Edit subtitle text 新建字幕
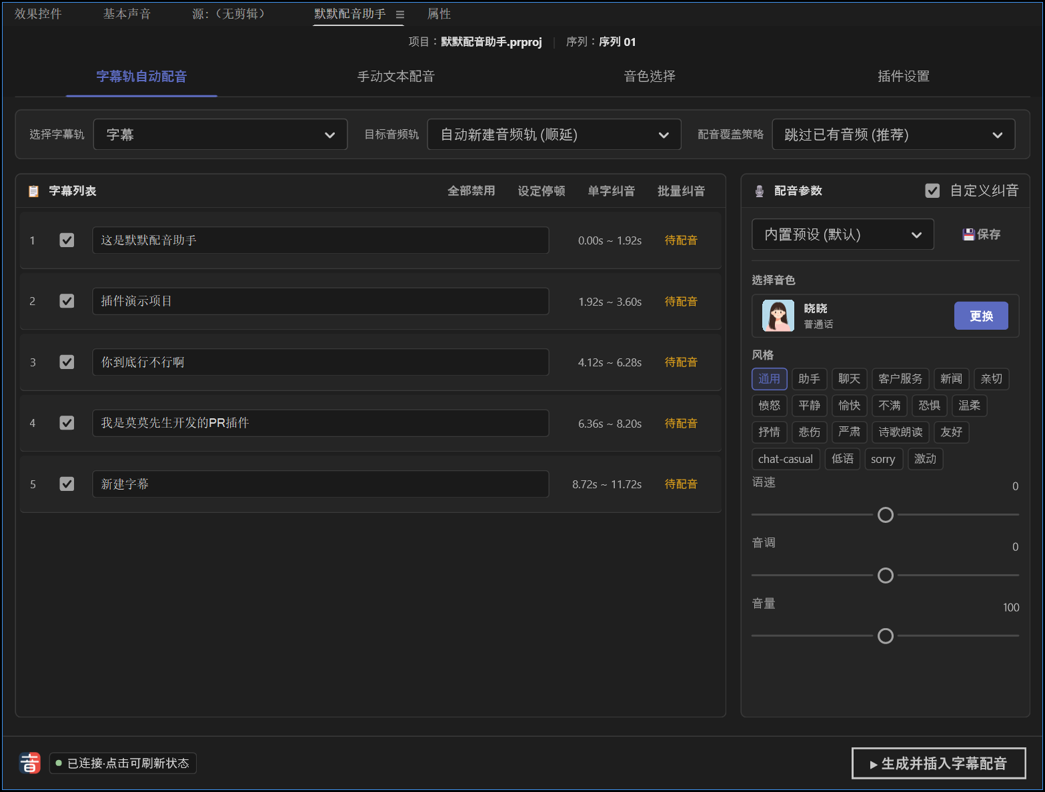The width and height of the screenshot is (1045, 792). [x=321, y=484]
